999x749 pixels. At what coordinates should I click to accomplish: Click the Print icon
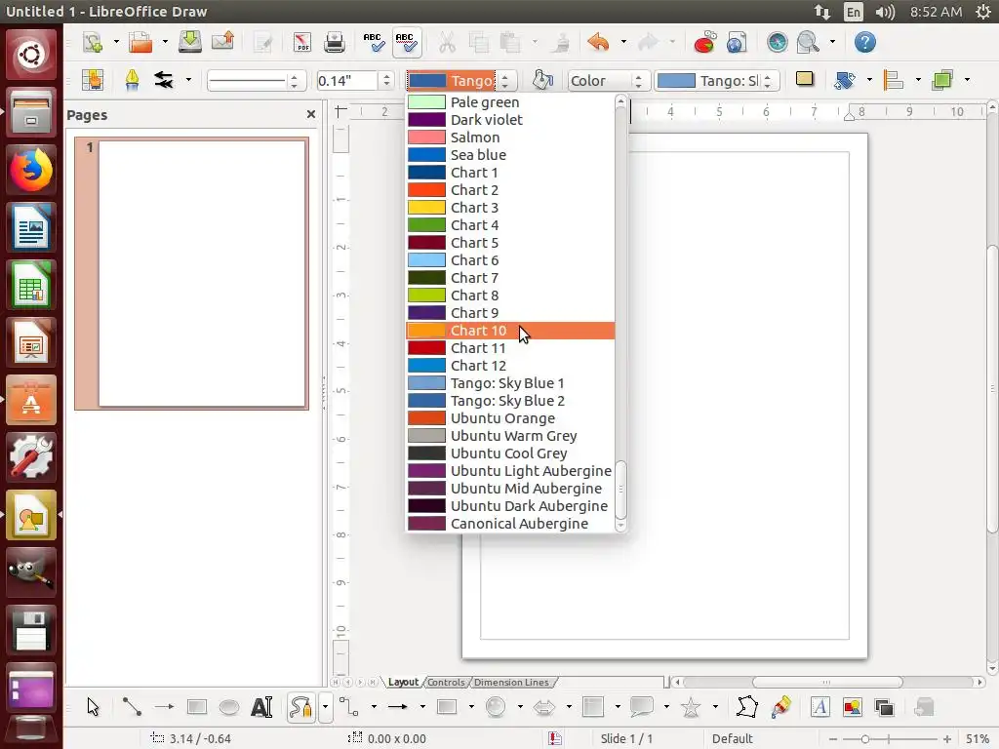(x=334, y=43)
